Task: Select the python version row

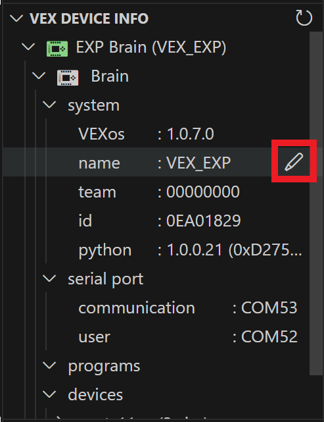Action: coord(156,250)
